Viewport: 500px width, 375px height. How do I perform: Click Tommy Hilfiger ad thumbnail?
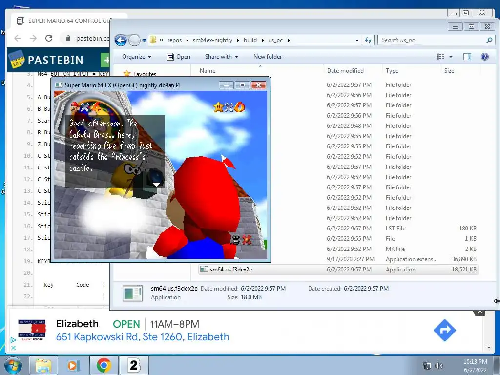pyautogui.click(x=32, y=331)
